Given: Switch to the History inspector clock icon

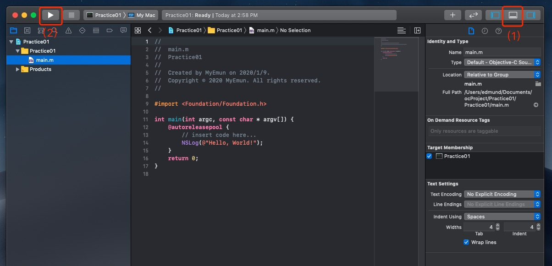Looking at the screenshot, I should pyautogui.click(x=485, y=31).
